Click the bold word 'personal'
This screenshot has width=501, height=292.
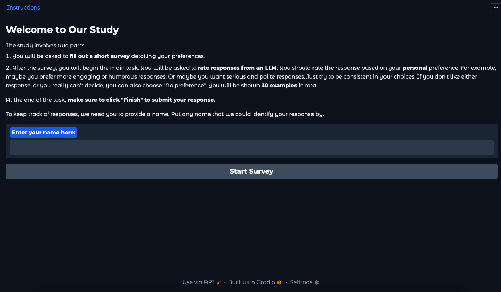click(415, 68)
